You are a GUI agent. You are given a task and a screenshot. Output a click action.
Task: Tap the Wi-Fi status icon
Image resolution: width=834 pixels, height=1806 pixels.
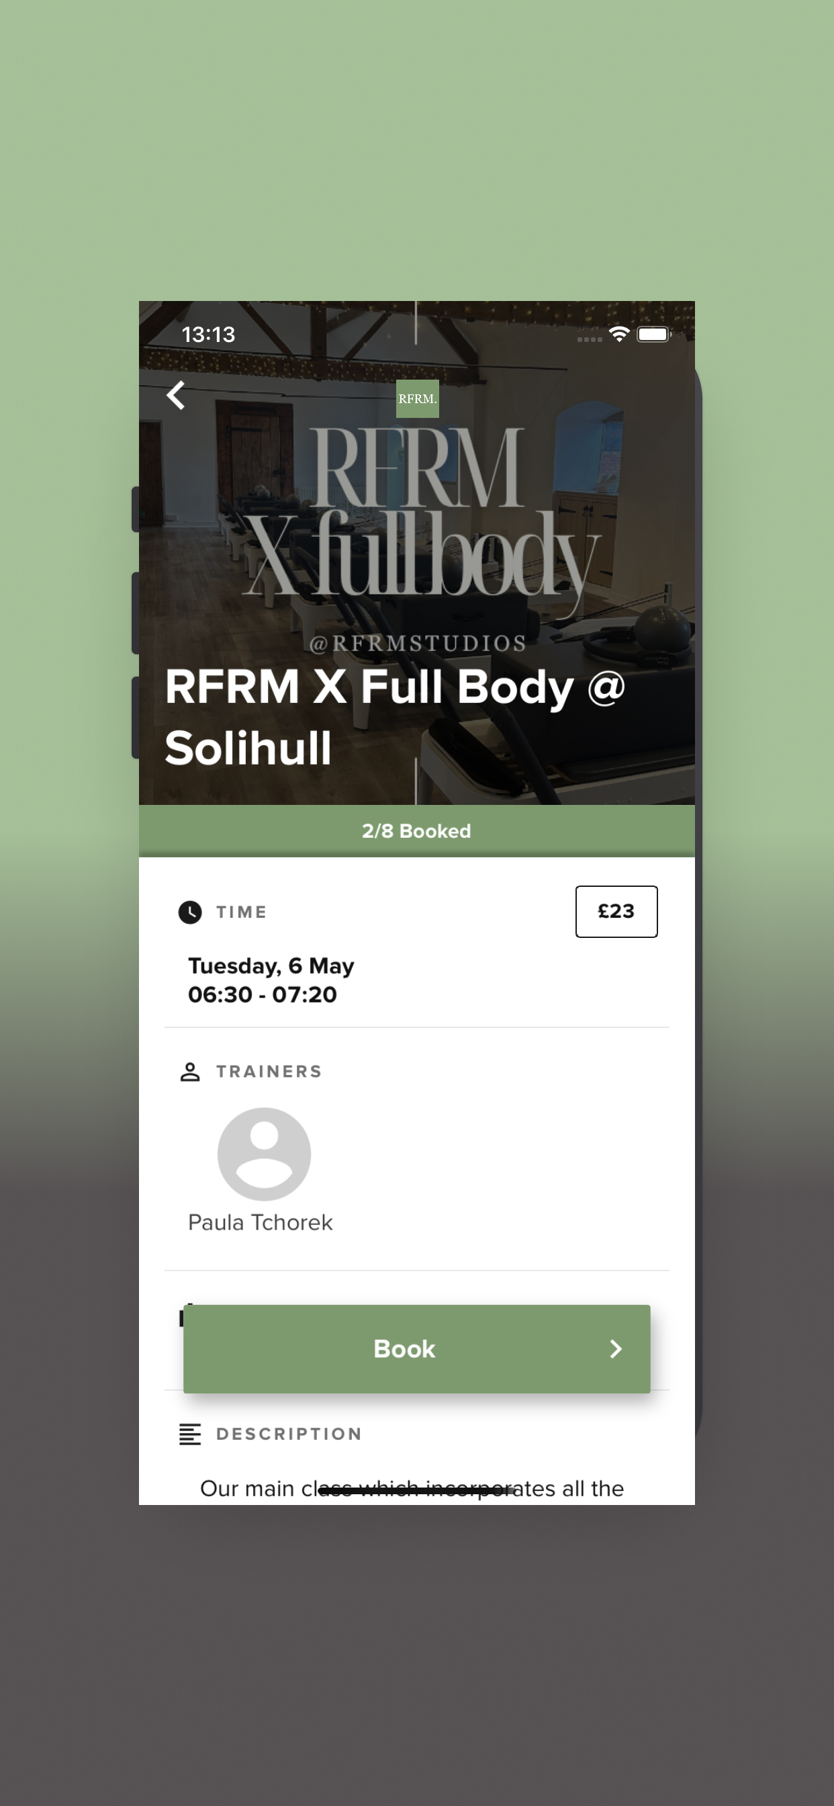click(x=619, y=335)
